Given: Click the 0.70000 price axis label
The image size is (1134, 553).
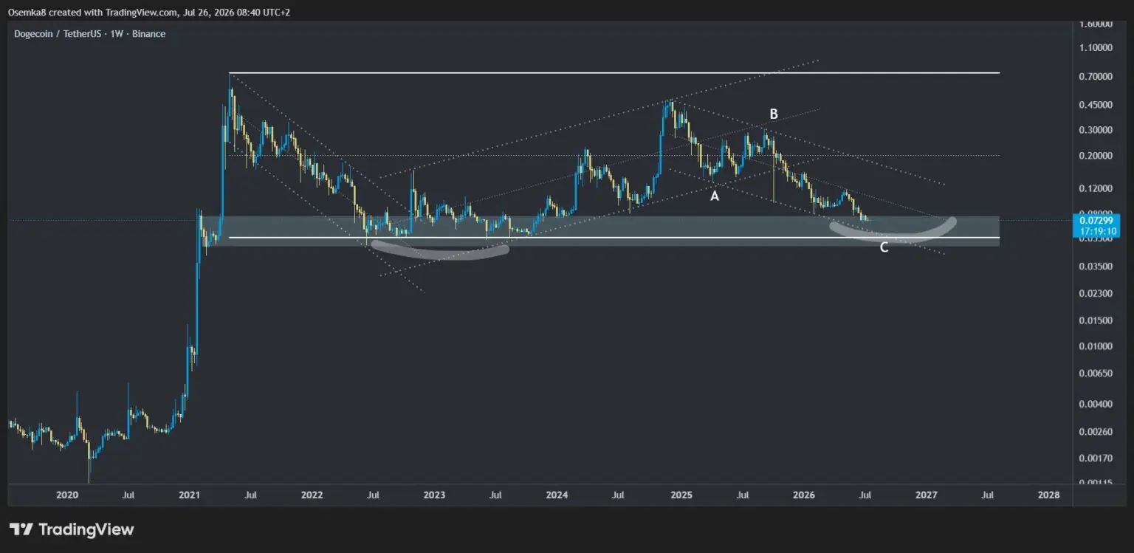Looking at the screenshot, I should (x=1095, y=77).
